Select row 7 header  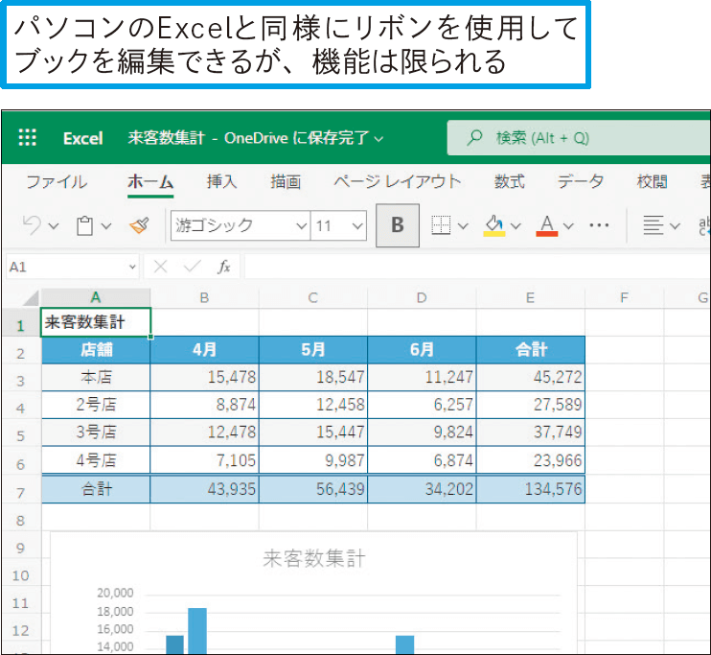click(21, 490)
